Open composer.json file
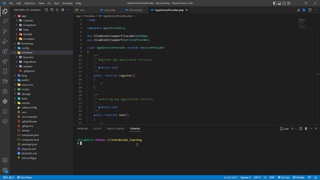 pos(30,135)
